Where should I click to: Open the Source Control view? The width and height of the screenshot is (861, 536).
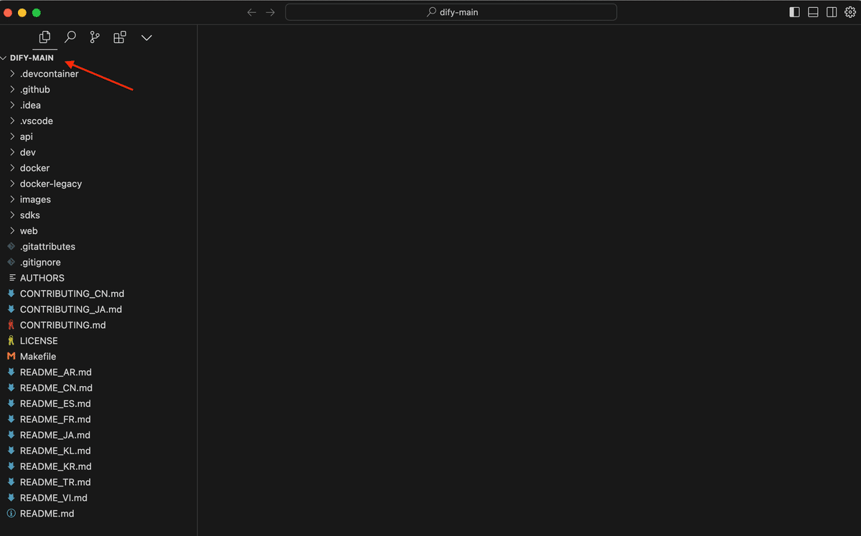94,37
